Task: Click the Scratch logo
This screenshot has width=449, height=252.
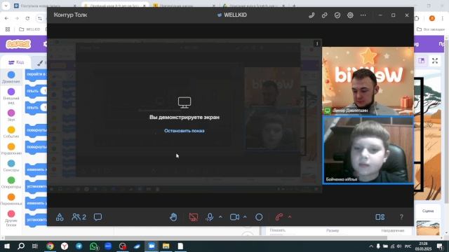Action: [x=18, y=44]
